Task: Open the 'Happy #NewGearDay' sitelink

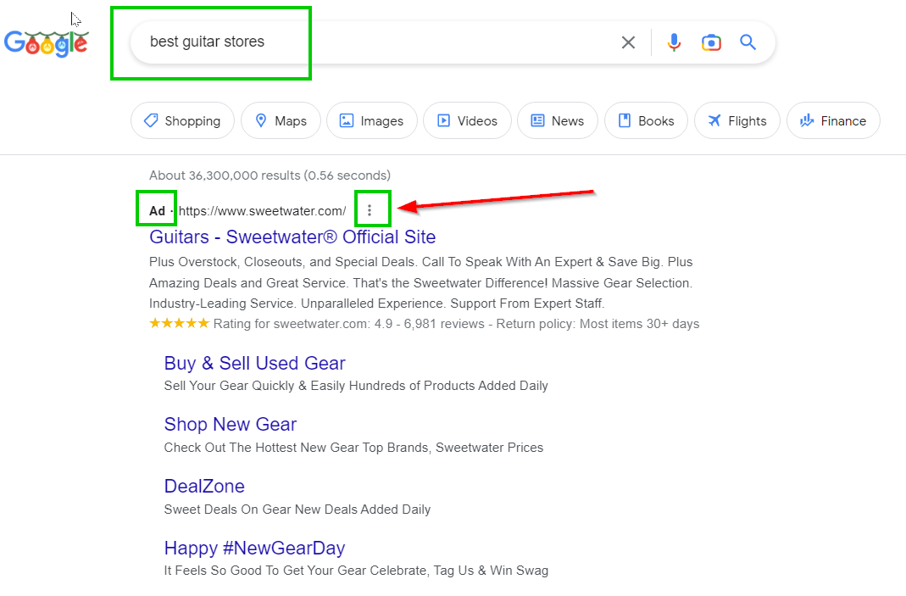Action: 255,548
